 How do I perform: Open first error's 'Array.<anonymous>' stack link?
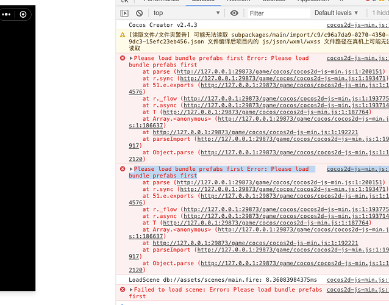304,118
